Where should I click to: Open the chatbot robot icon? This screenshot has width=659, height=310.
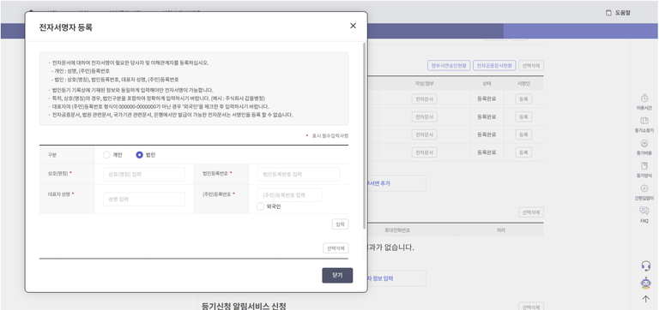646,283
